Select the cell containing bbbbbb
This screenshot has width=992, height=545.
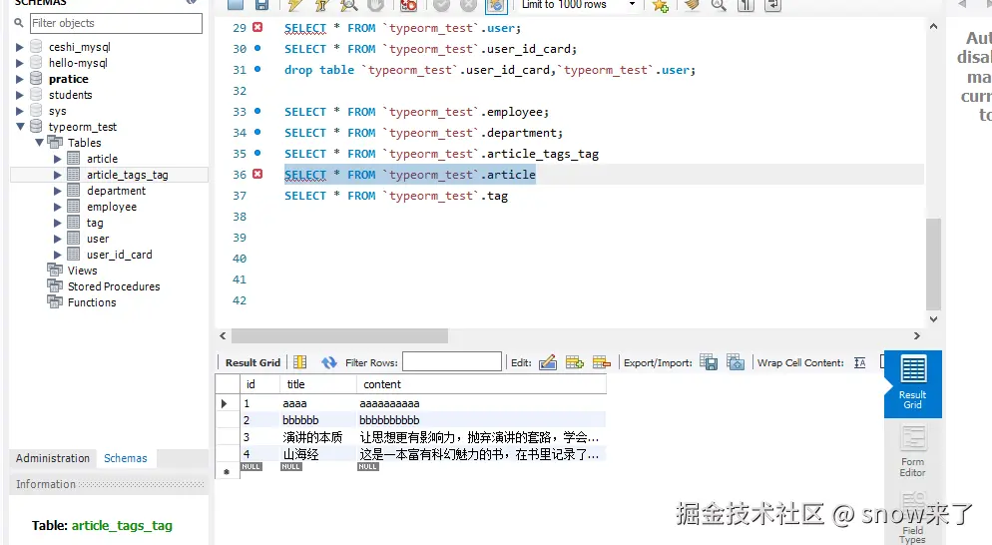[318, 420]
